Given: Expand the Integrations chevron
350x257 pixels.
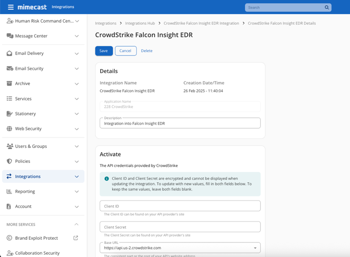Looking at the screenshot, I should (77, 177).
